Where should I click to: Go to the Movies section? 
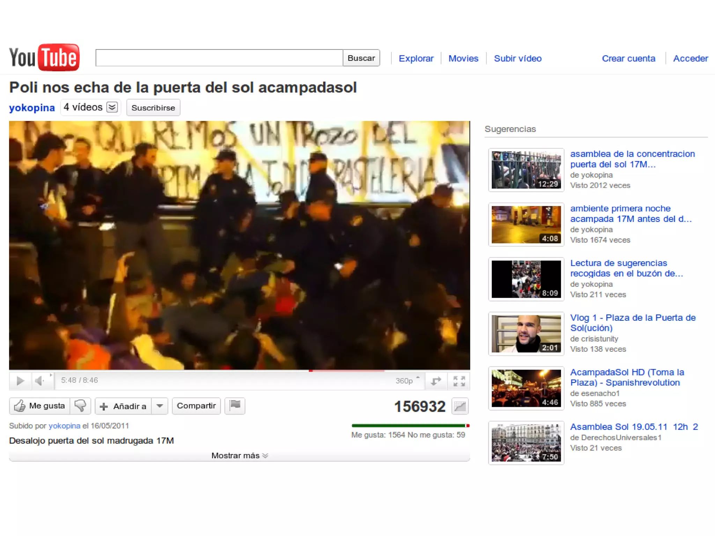point(463,58)
